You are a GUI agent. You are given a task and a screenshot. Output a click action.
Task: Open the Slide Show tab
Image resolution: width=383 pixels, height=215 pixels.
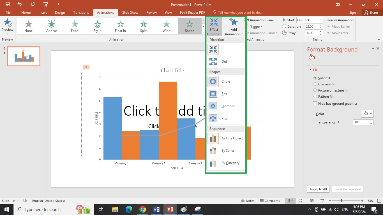130,13
